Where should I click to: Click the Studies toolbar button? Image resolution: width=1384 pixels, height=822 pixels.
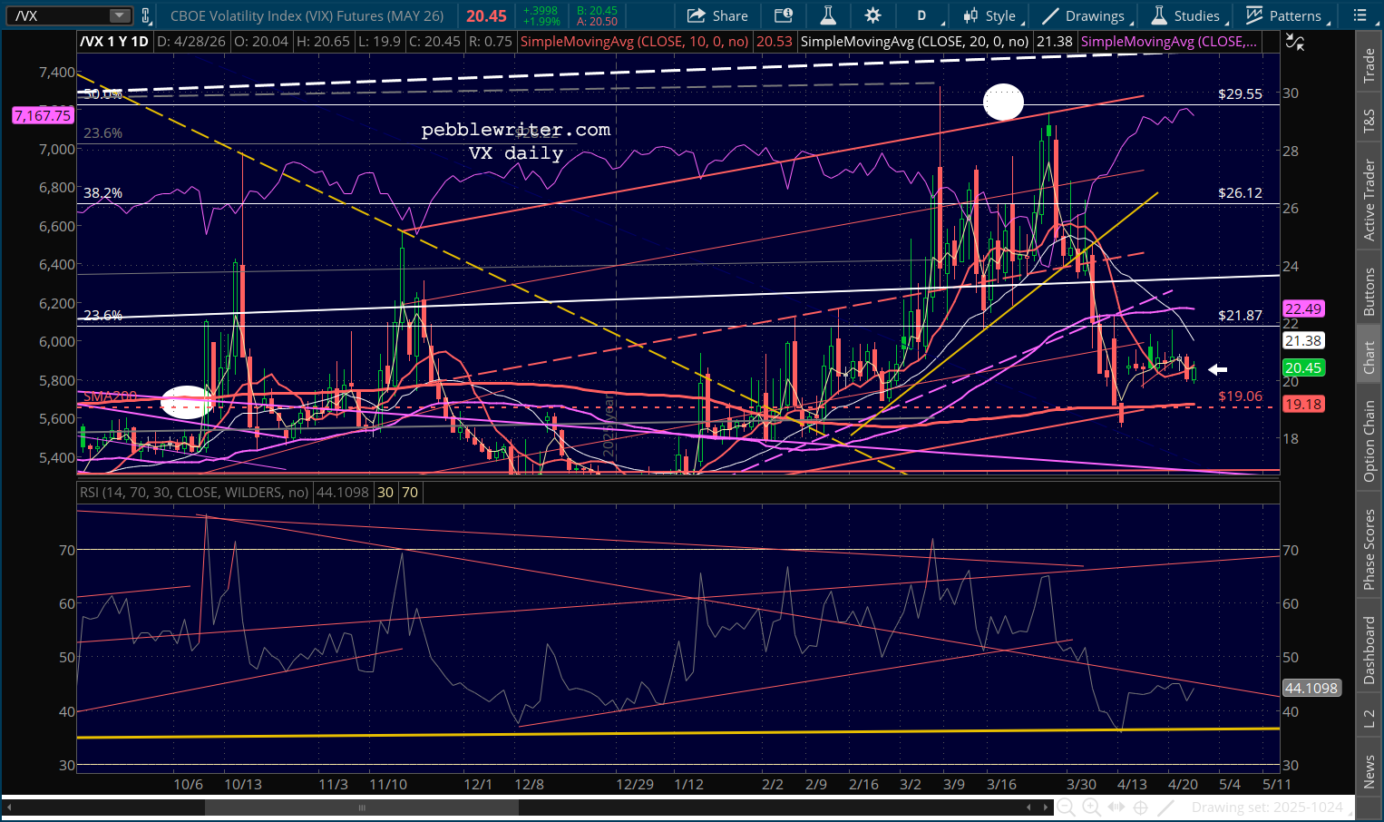(1186, 15)
